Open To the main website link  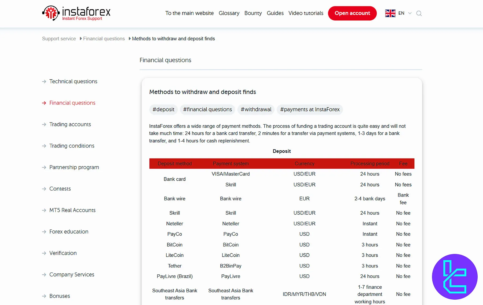coord(189,13)
